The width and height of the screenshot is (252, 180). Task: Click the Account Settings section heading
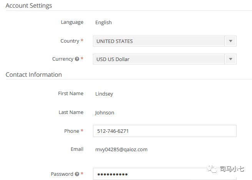click(29, 6)
